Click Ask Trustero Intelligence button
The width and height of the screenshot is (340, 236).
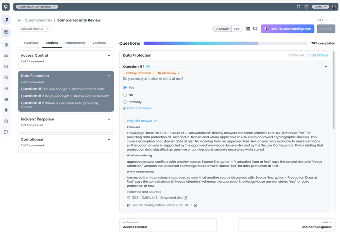click(287, 29)
